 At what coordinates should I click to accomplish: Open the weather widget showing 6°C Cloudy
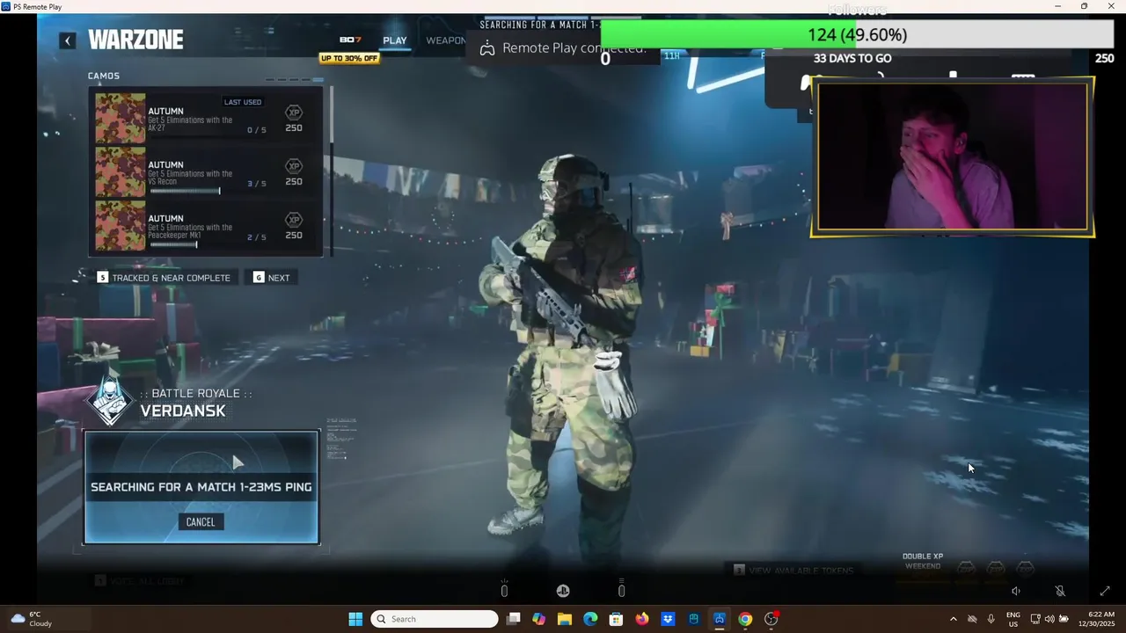click(x=32, y=619)
